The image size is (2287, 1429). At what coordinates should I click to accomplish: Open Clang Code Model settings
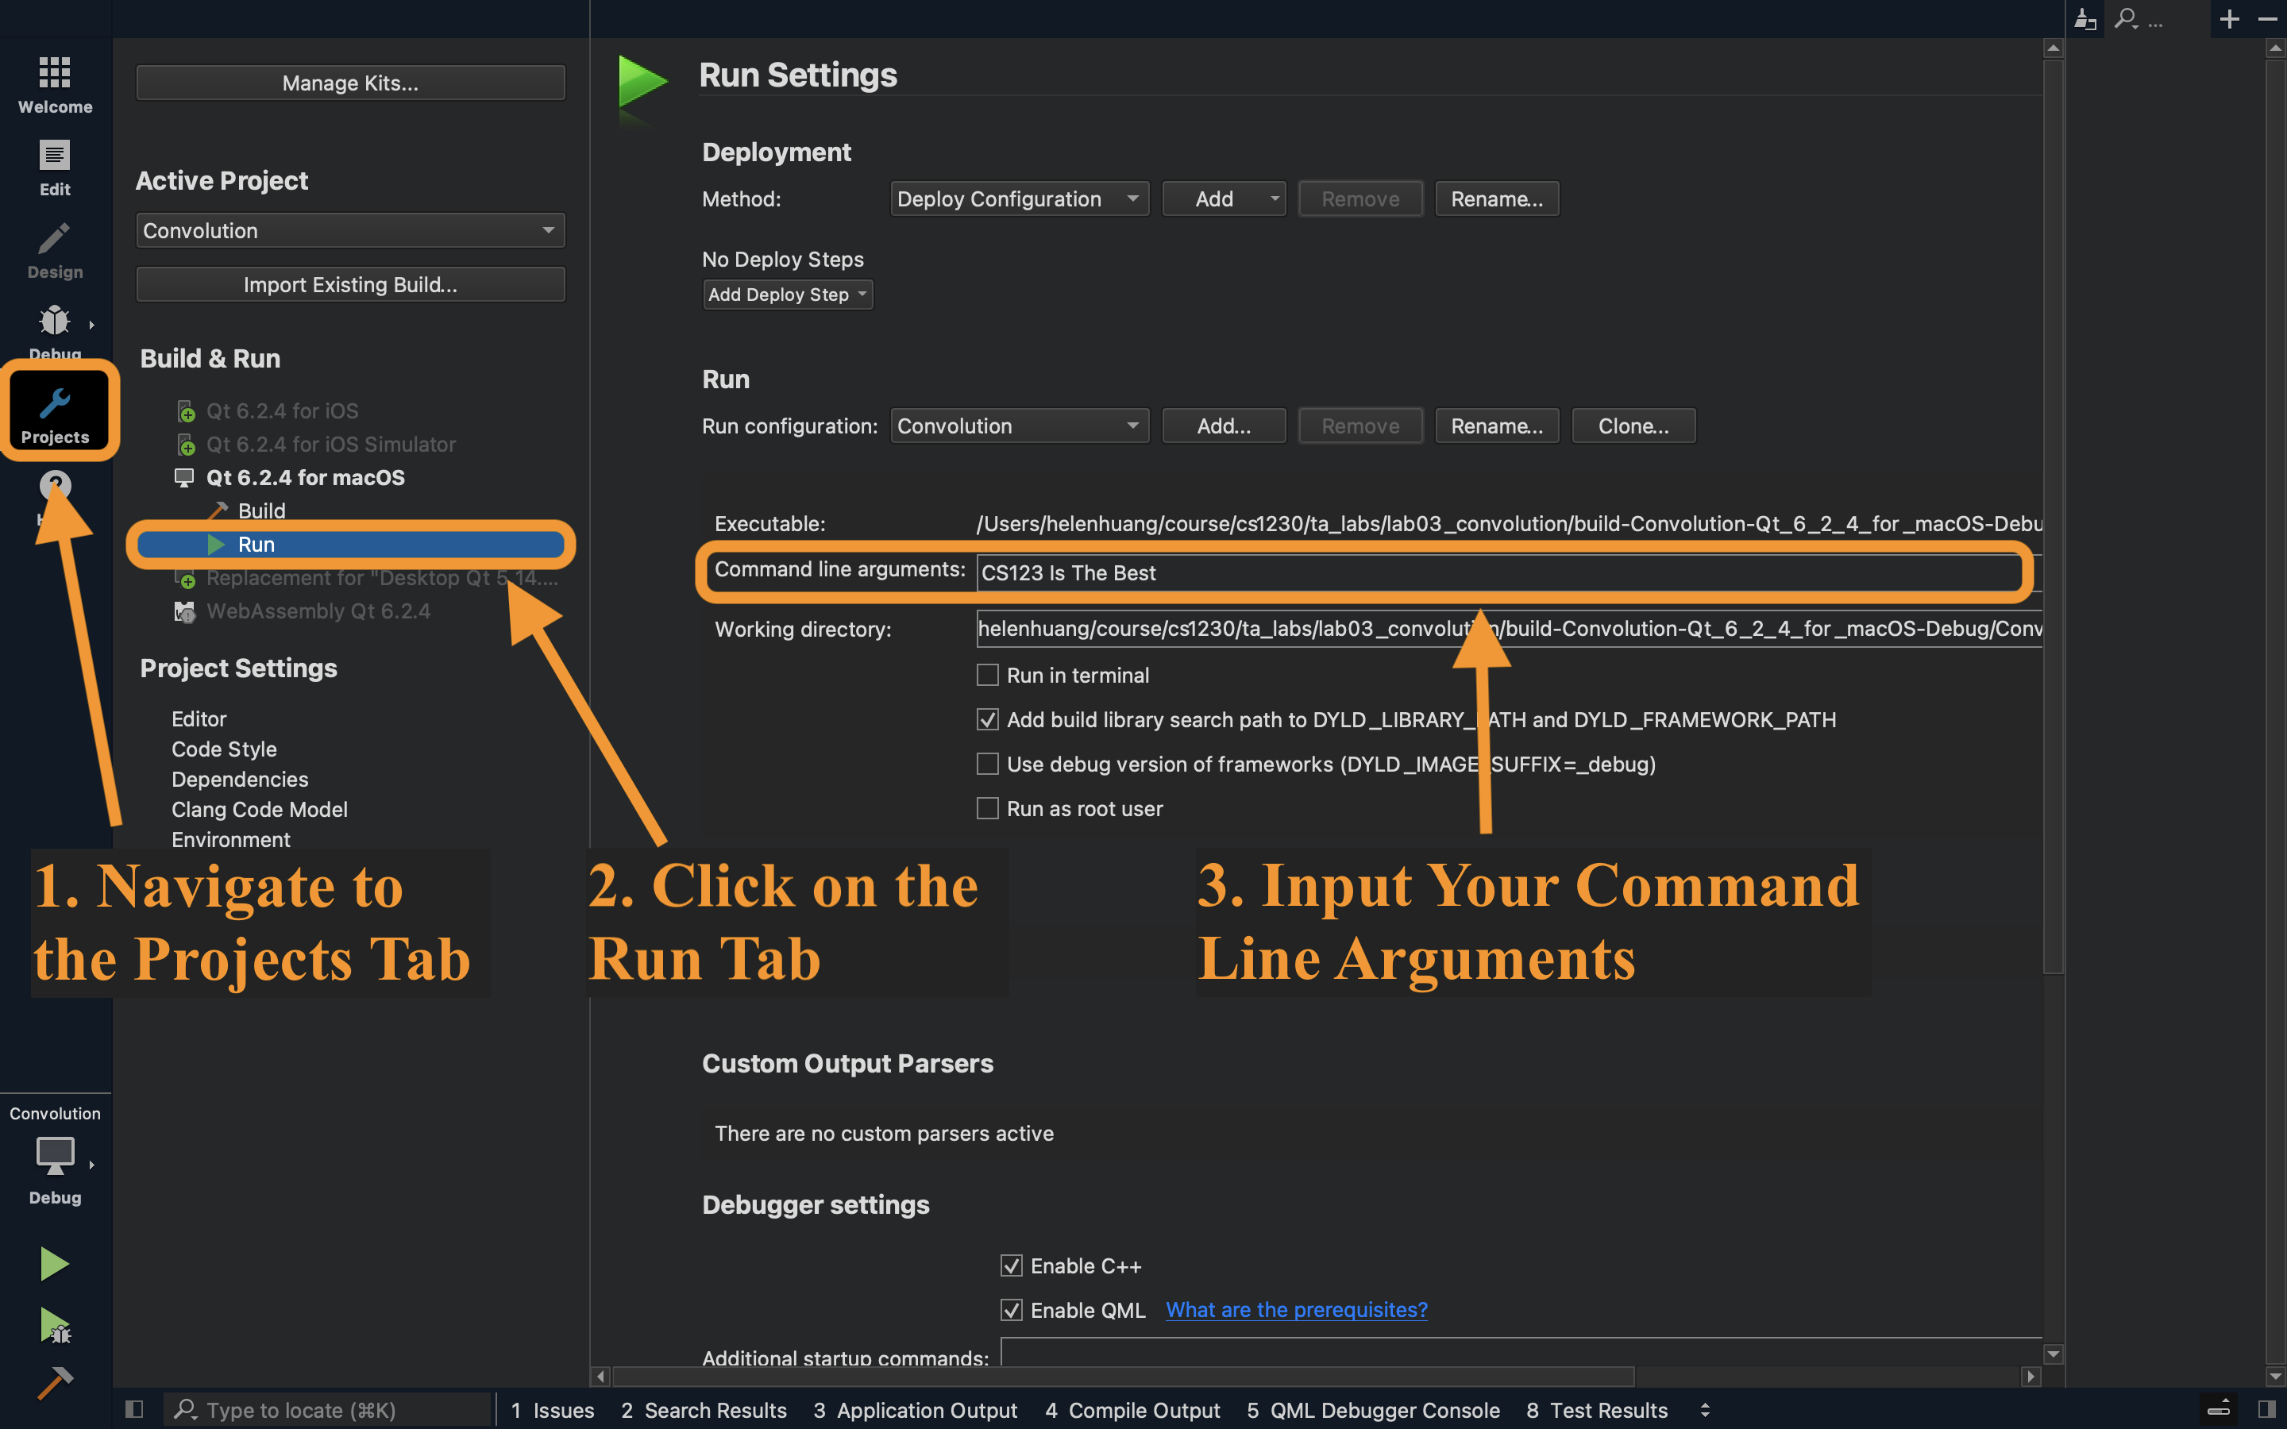[x=260, y=810]
